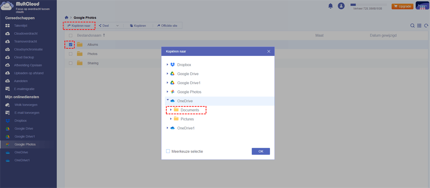Confirm with the OK button
This screenshot has width=430, height=188.
(261, 151)
